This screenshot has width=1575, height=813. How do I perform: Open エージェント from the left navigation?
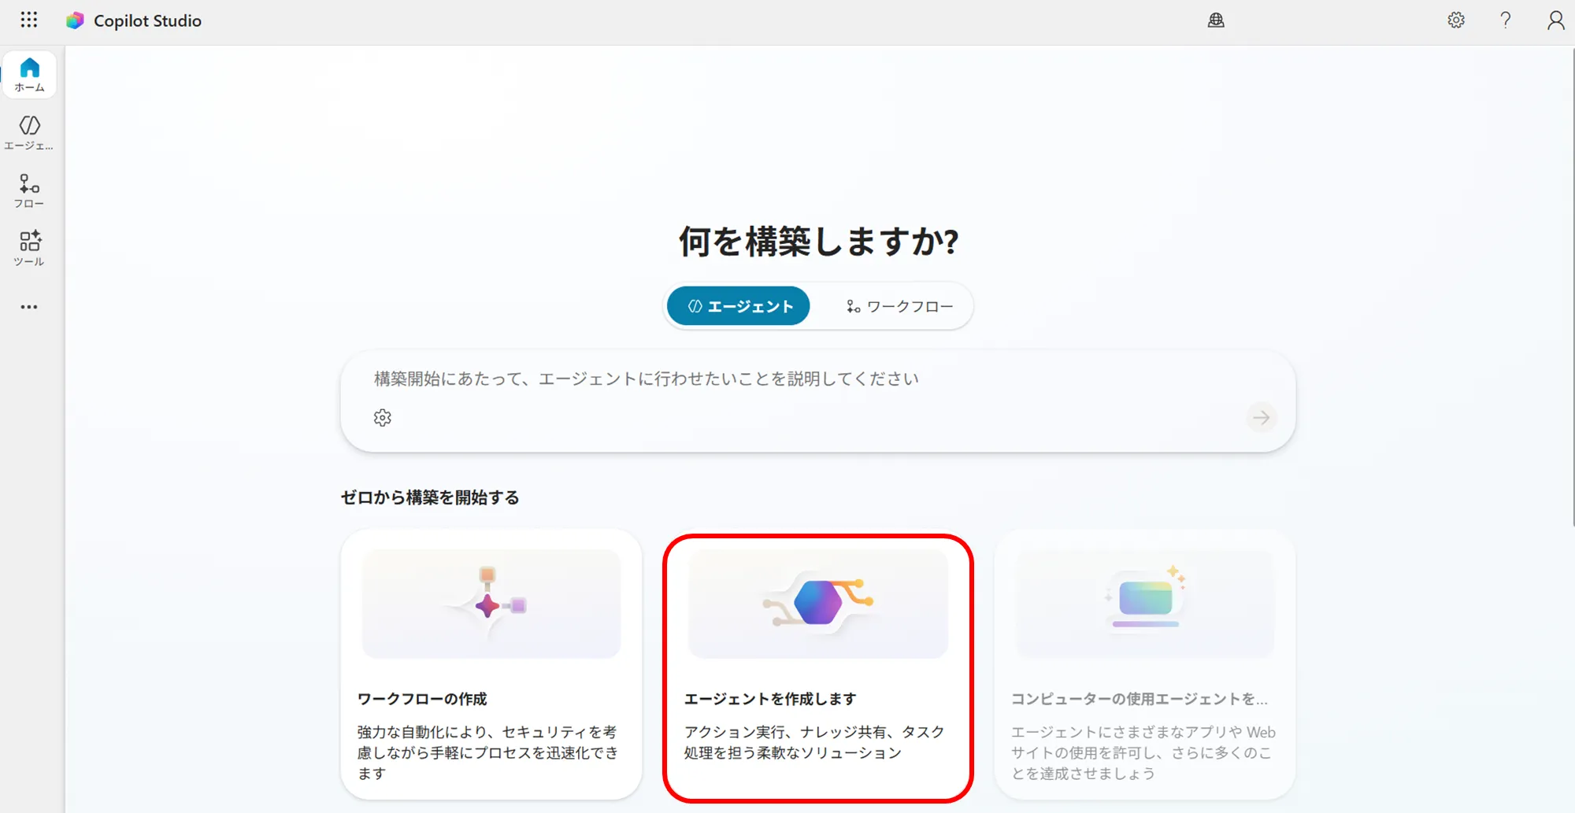pyautogui.click(x=29, y=131)
